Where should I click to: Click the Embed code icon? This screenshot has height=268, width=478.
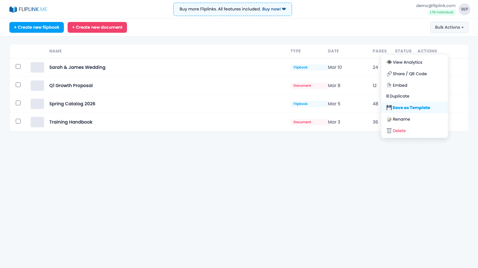[x=389, y=85]
